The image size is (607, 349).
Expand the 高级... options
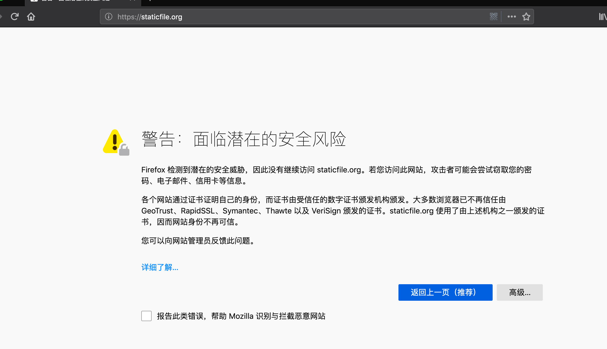(x=520, y=292)
